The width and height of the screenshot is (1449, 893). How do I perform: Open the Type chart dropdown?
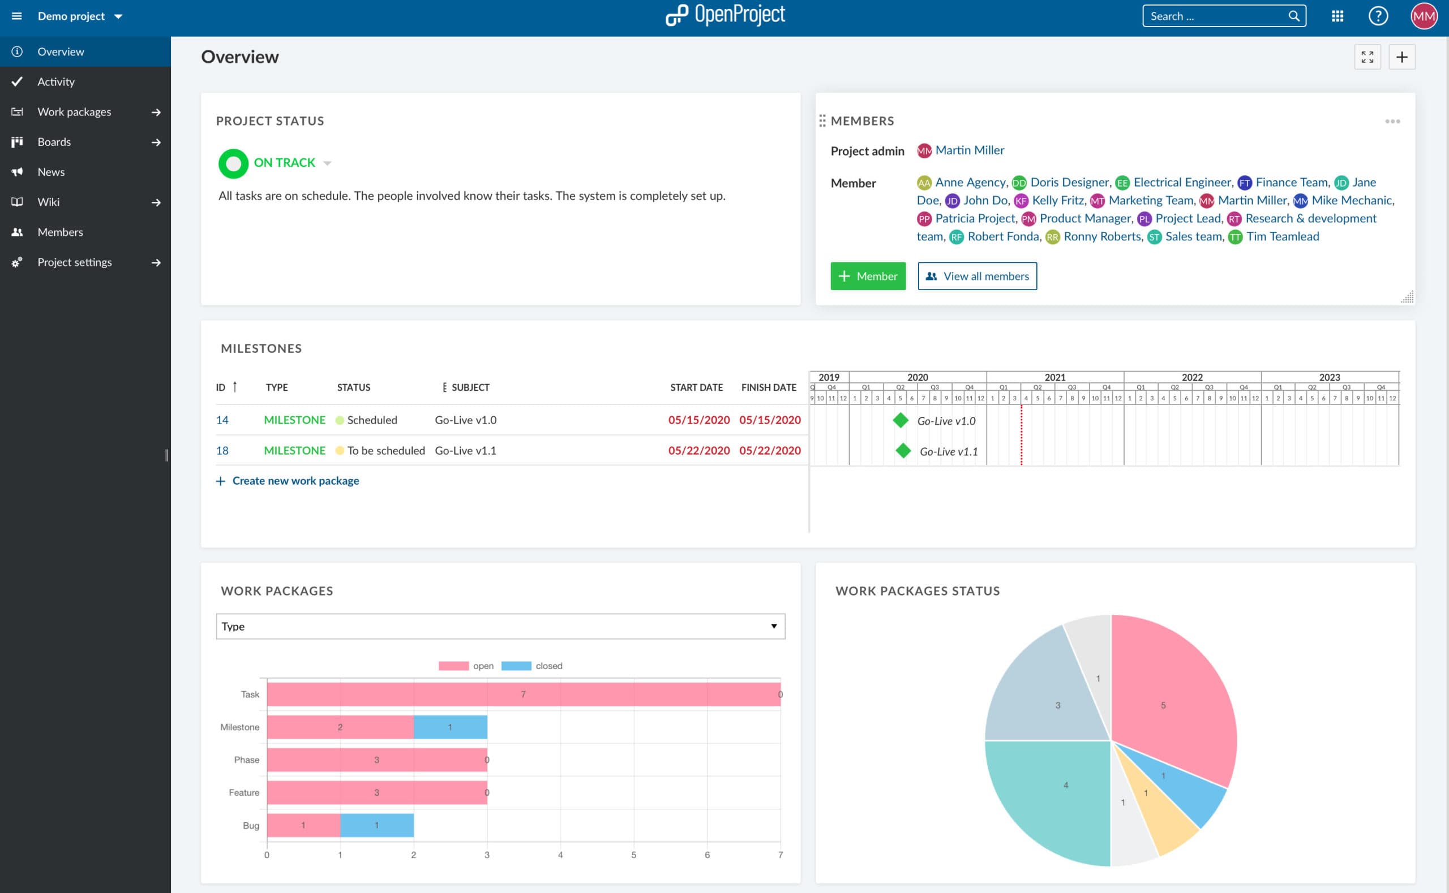point(500,626)
